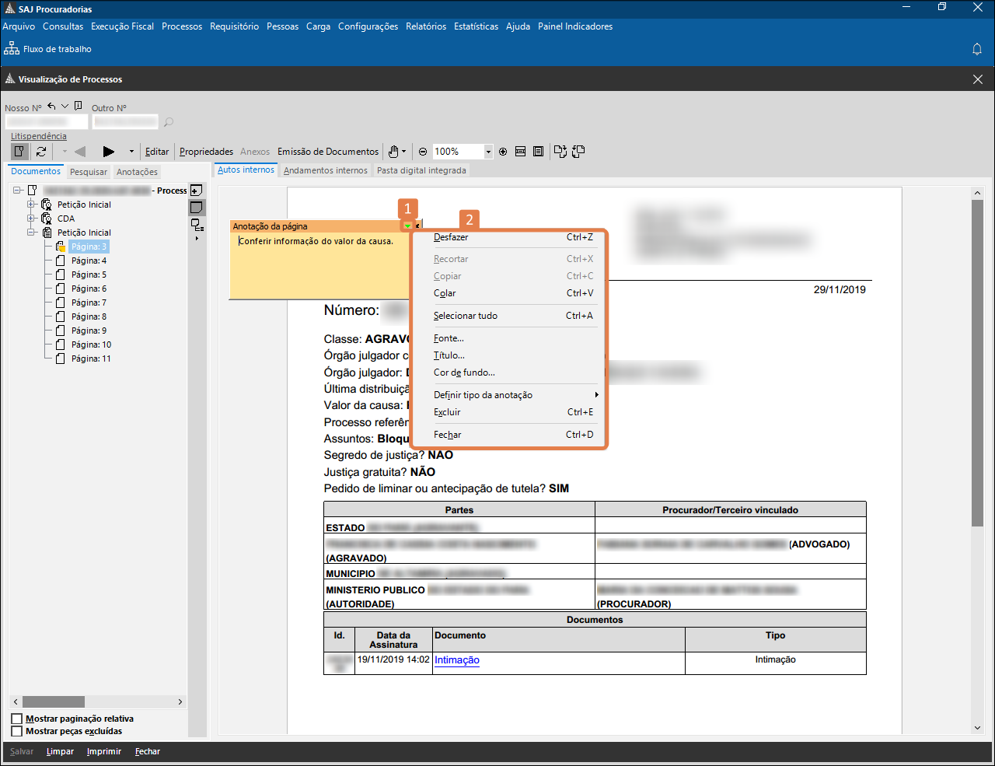
Task: Click the refresh icon in the toolbar
Action: click(x=41, y=152)
